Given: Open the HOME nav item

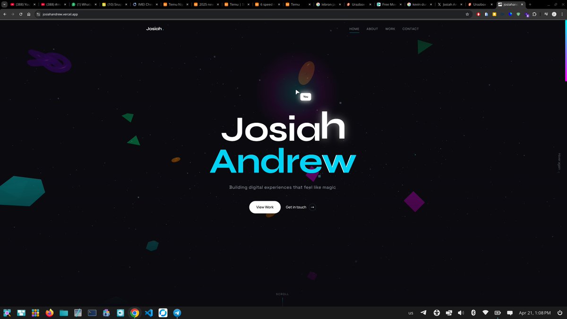Looking at the screenshot, I should pyautogui.click(x=354, y=29).
